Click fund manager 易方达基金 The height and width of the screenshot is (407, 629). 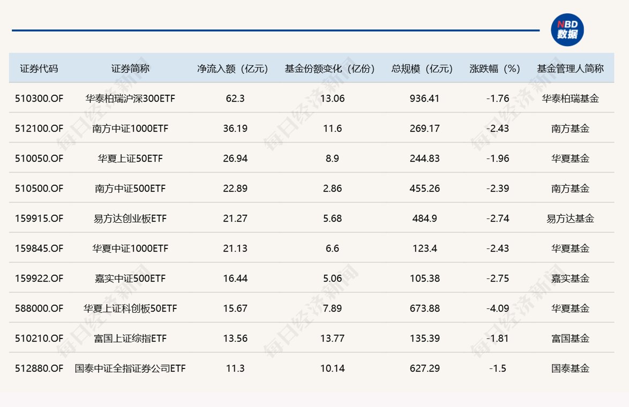point(570,218)
